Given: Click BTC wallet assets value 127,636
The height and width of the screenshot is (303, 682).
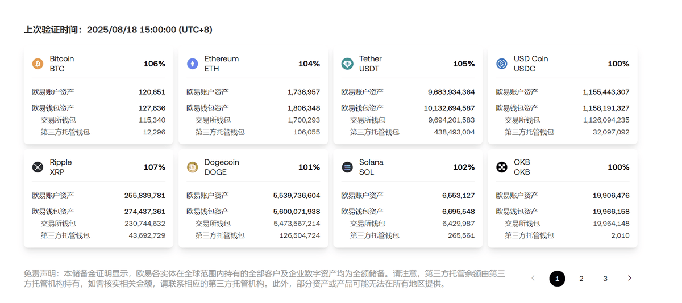Looking at the screenshot, I should [152, 108].
